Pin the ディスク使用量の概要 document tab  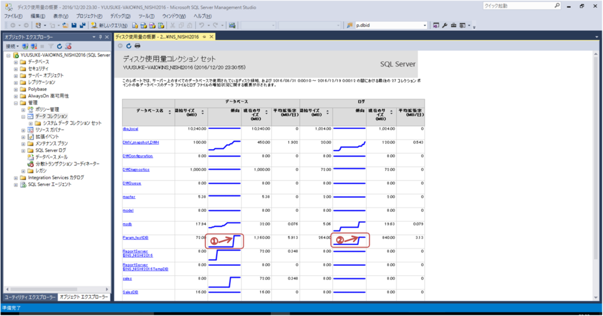point(204,36)
